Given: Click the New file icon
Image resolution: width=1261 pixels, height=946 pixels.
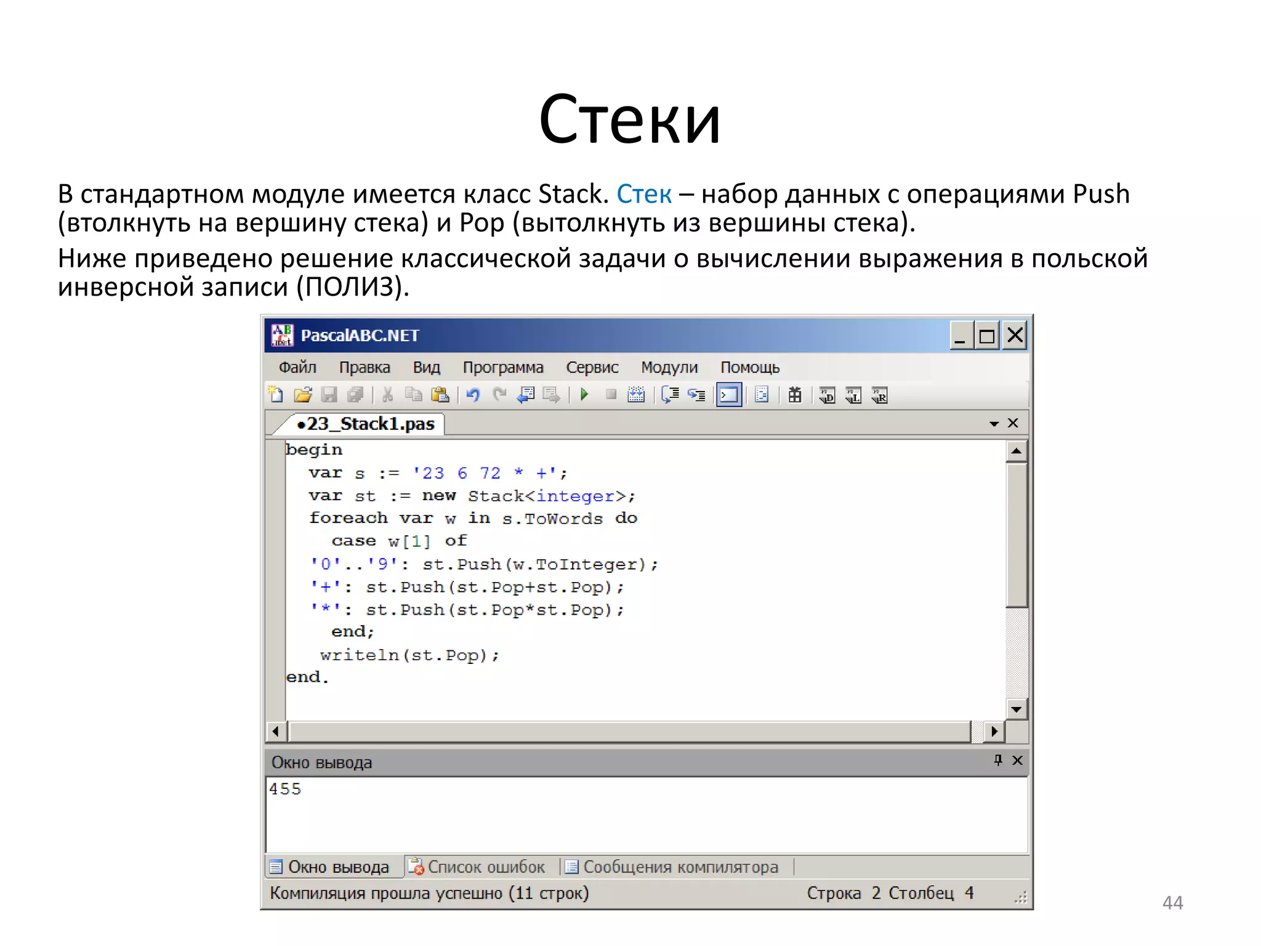Looking at the screenshot, I should 276,395.
